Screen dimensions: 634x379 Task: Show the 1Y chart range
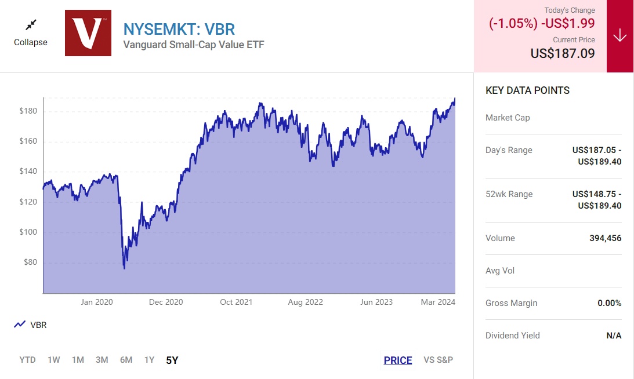click(149, 360)
